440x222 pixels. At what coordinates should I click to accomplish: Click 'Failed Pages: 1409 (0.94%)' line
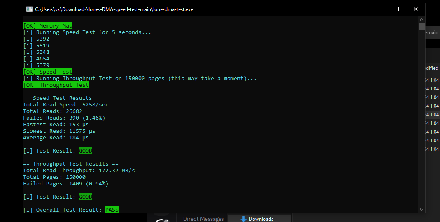66,184
